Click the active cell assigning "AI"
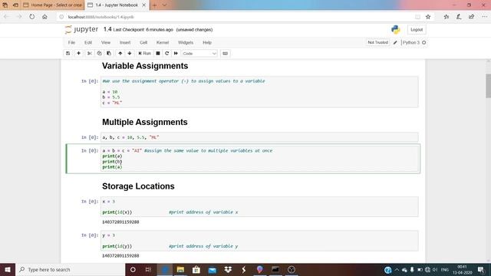 [x=259, y=159]
